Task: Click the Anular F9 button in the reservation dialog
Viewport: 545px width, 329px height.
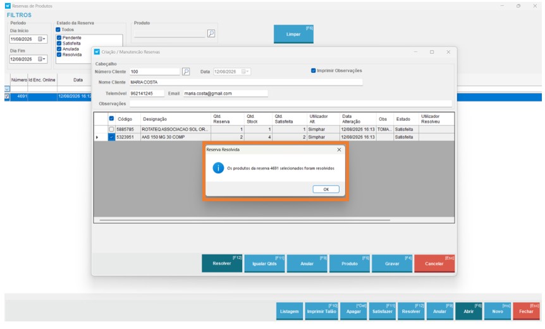Action: [307, 263]
